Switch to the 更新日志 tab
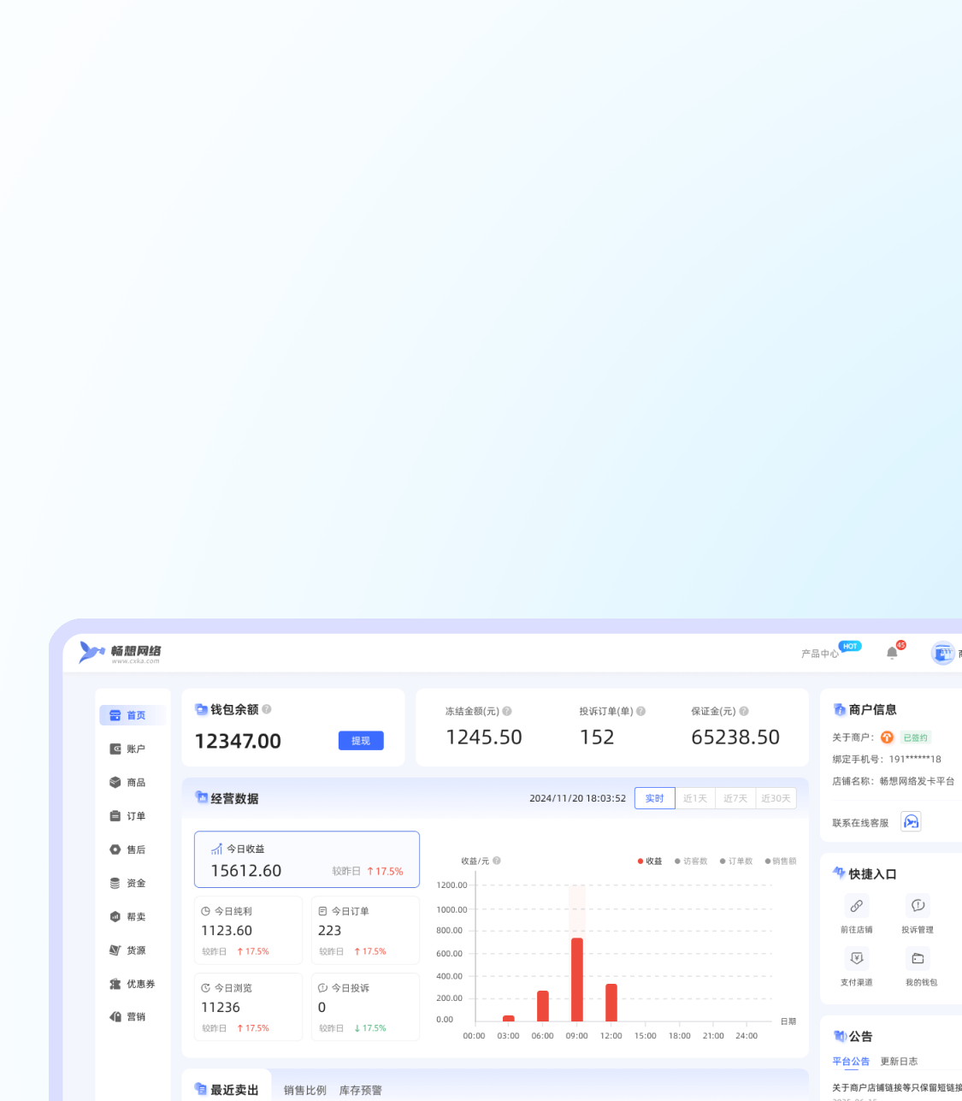Image resolution: width=962 pixels, height=1101 pixels. (x=899, y=1062)
